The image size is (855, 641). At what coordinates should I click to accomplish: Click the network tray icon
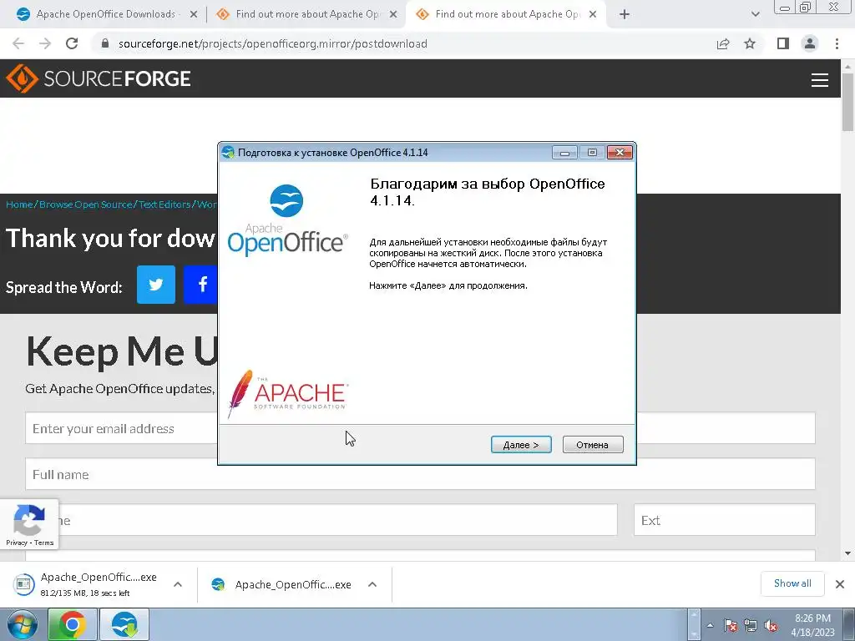751,626
